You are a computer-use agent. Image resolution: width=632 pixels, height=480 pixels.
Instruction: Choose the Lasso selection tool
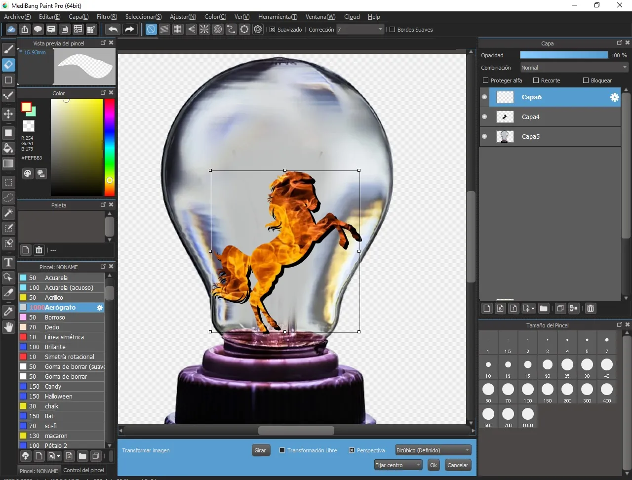pyautogui.click(x=8, y=198)
